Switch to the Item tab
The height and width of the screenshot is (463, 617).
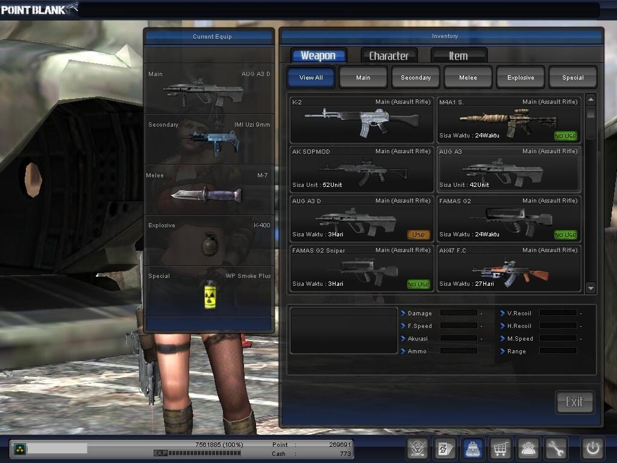(459, 55)
